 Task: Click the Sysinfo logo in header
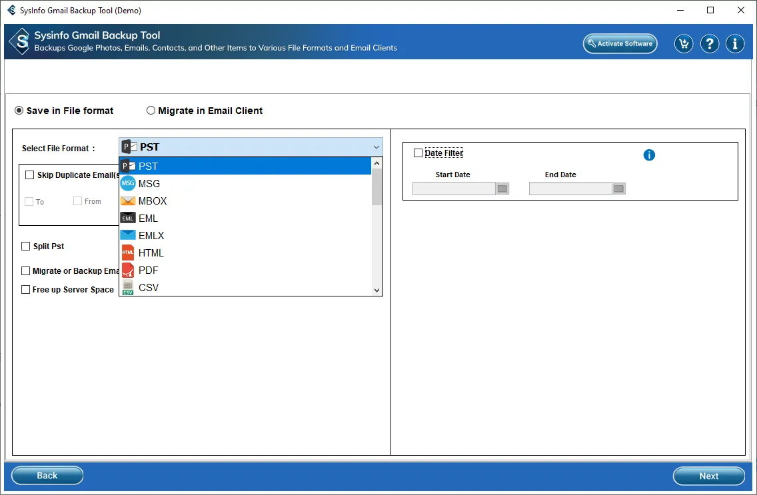tap(20, 41)
